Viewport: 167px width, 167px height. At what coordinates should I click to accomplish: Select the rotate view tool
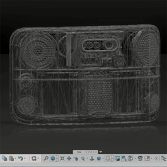point(76,158)
